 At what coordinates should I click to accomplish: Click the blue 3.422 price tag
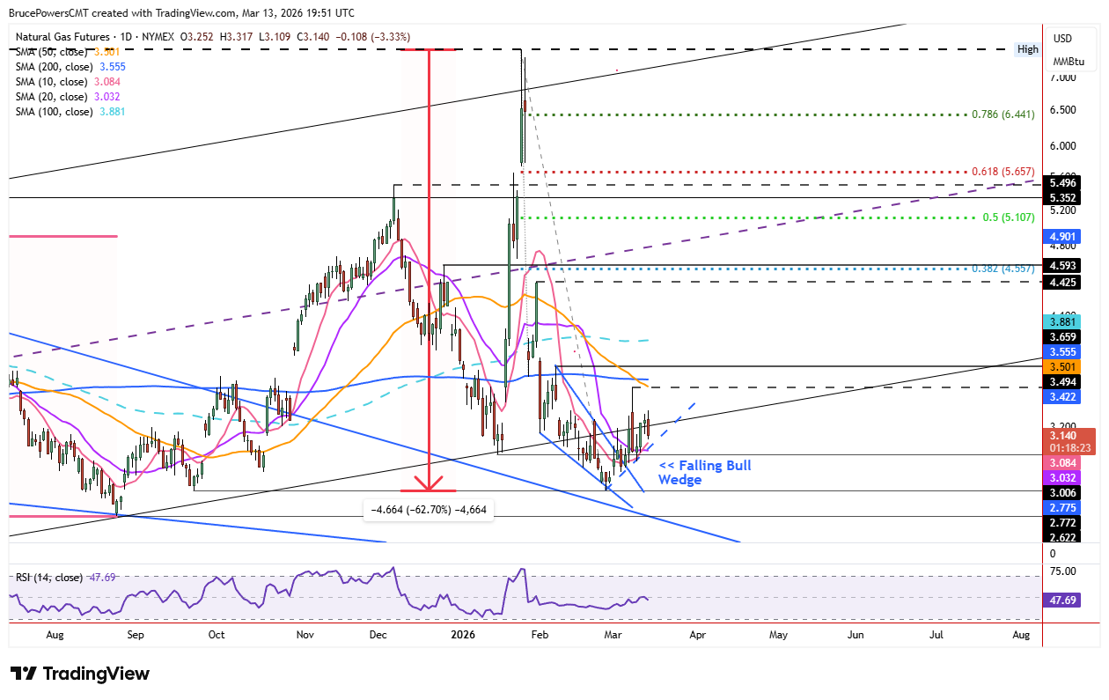(1062, 396)
